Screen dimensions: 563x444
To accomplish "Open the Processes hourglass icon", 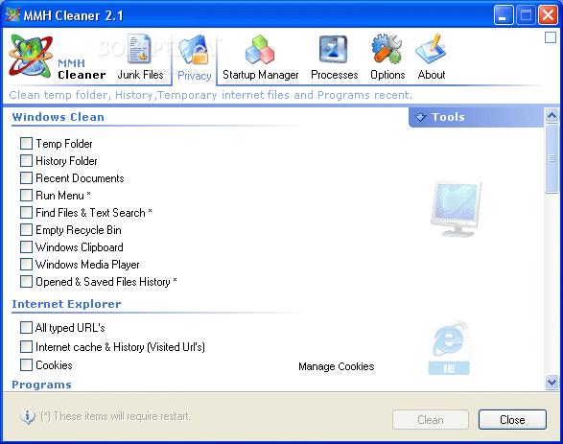I will [333, 49].
